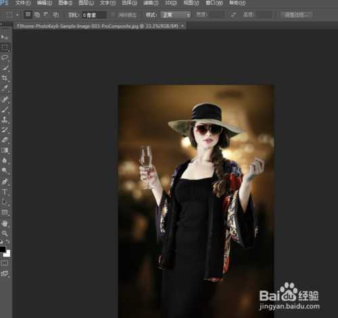Click the white background color swatch
338x318 pixels.
8,254
